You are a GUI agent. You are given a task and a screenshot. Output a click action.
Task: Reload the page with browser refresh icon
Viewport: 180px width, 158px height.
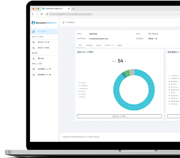(42, 14)
